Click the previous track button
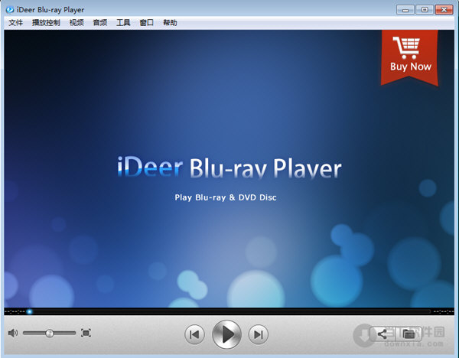This screenshot has height=358, width=459. pos(194,334)
